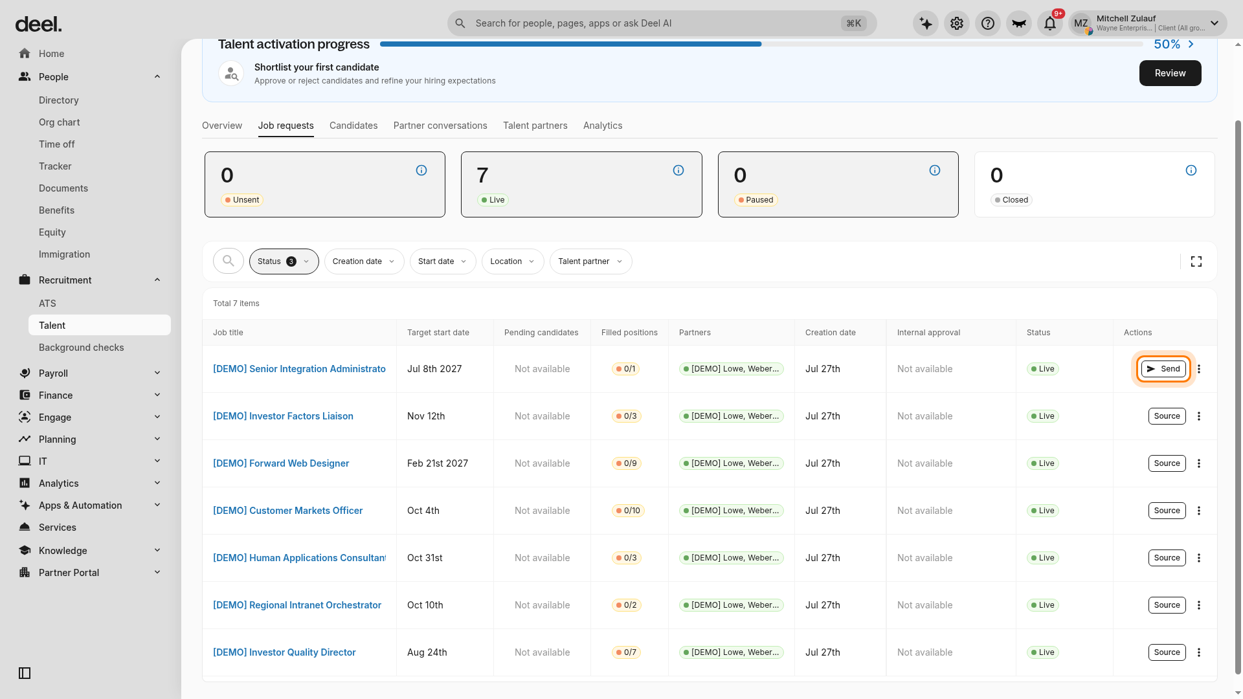The height and width of the screenshot is (699, 1243).
Task: Open Regional Intranet Orchestrator job link
Action: (x=297, y=605)
